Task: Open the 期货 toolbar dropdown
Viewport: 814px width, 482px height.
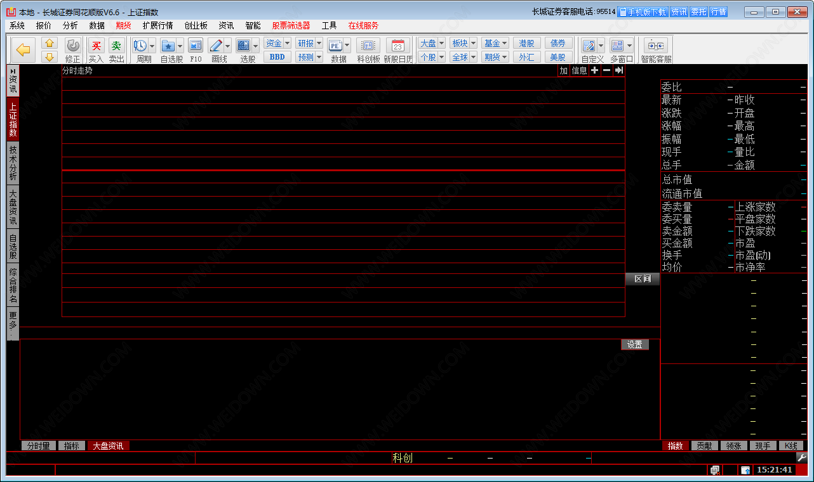Action: 495,57
